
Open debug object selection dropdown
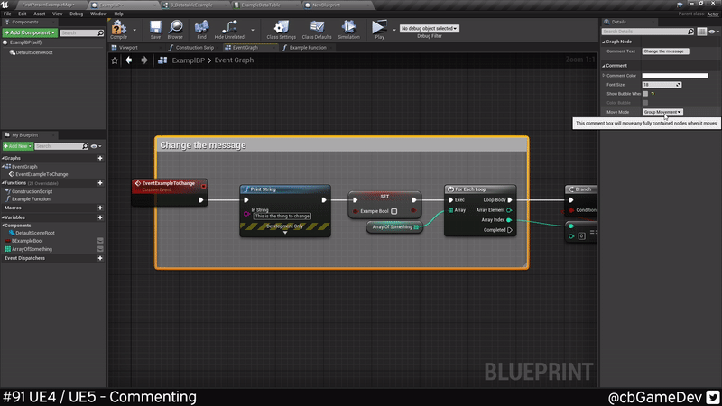[429, 29]
